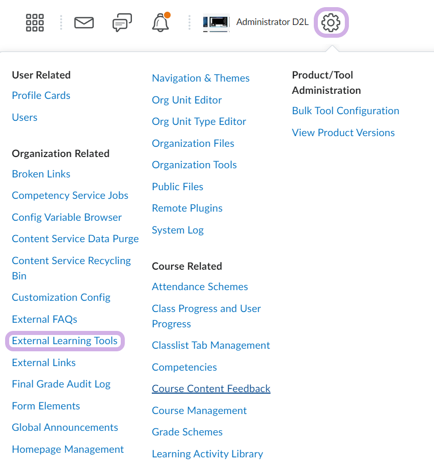The height and width of the screenshot is (465, 434).
Task: Click the Admin Tools gear icon
Action: point(331,22)
